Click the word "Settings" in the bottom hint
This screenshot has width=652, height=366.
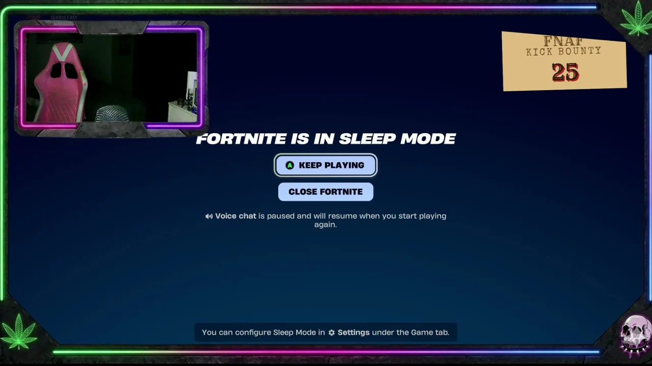pos(354,332)
